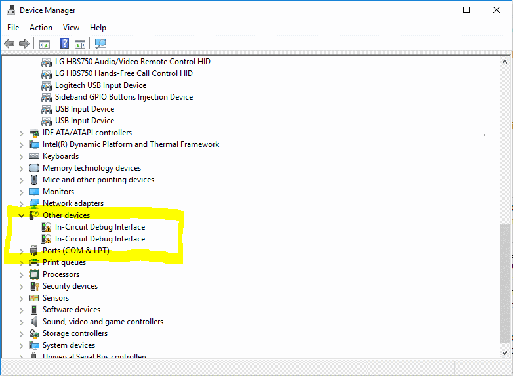Select the Sensors label
The height and width of the screenshot is (376, 513).
56,298
